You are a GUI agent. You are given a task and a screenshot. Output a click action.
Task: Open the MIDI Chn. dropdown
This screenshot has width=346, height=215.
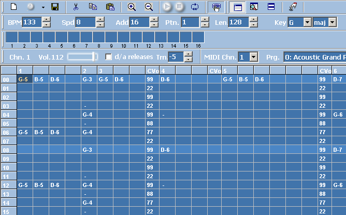click(x=254, y=57)
